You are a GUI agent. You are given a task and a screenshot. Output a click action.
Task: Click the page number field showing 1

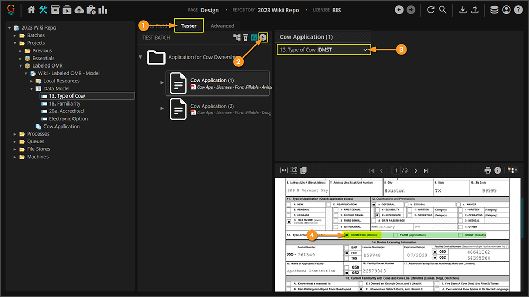pyautogui.click(x=396, y=170)
